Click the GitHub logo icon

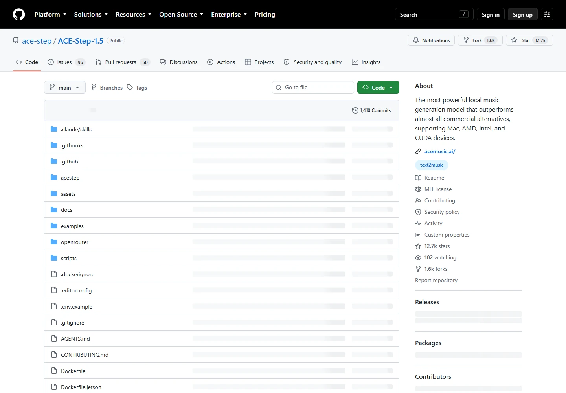point(19,15)
